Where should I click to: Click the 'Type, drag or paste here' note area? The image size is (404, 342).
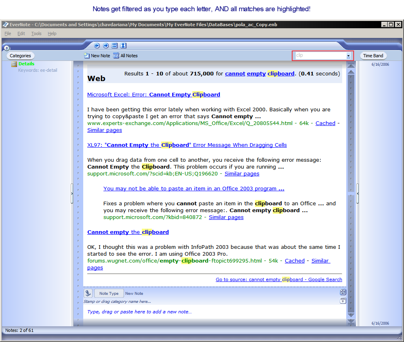click(x=139, y=312)
